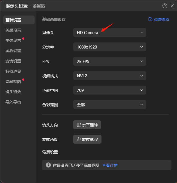Click the 旋转角度 label

click(50, 139)
